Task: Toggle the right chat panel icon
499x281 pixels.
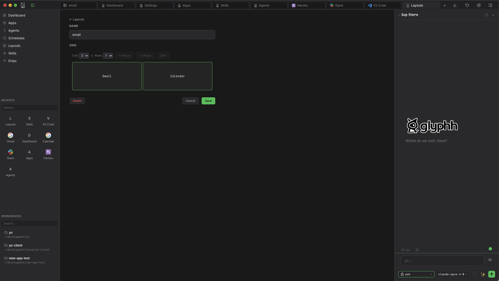Action: pos(490,5)
